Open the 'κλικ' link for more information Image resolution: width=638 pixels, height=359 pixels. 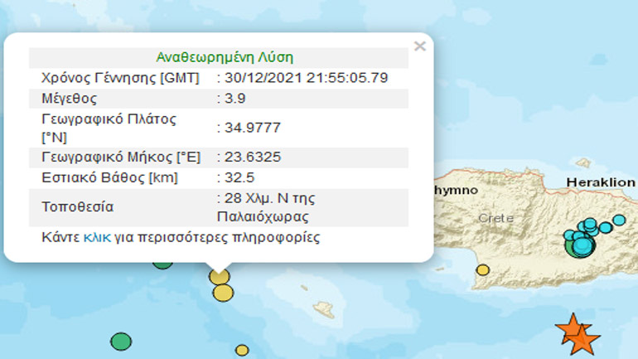[x=97, y=237]
